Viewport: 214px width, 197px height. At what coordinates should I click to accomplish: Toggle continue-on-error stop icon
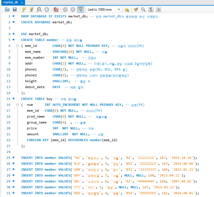point(56,10)
